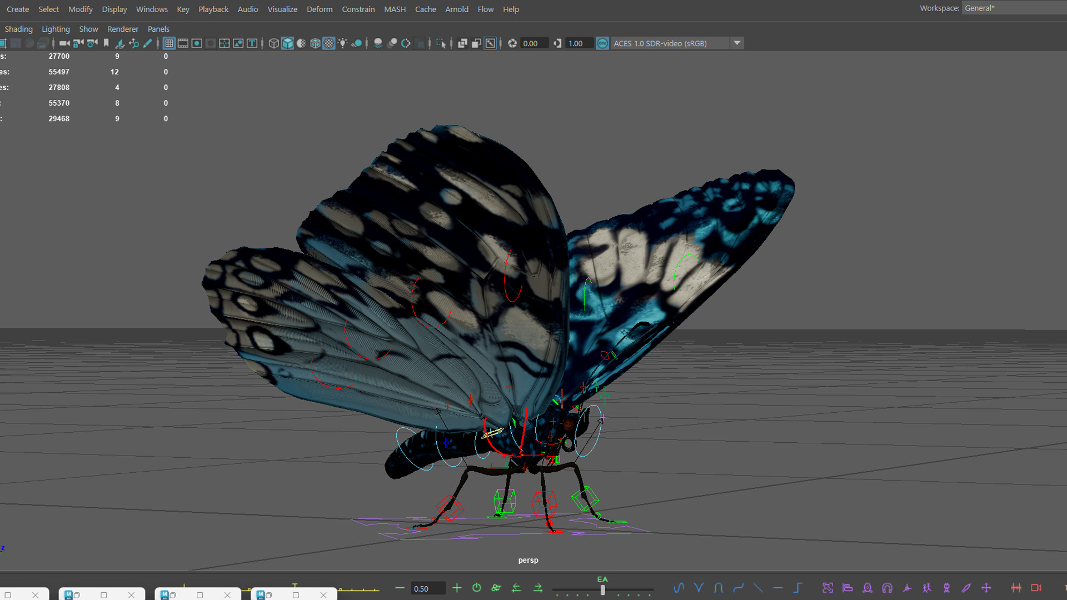This screenshot has width=1067, height=600.
Task: Toggle the resolution gate display
Action: [197, 43]
